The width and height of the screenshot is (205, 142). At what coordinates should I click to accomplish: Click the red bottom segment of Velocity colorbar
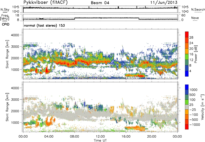[x=187, y=127]
